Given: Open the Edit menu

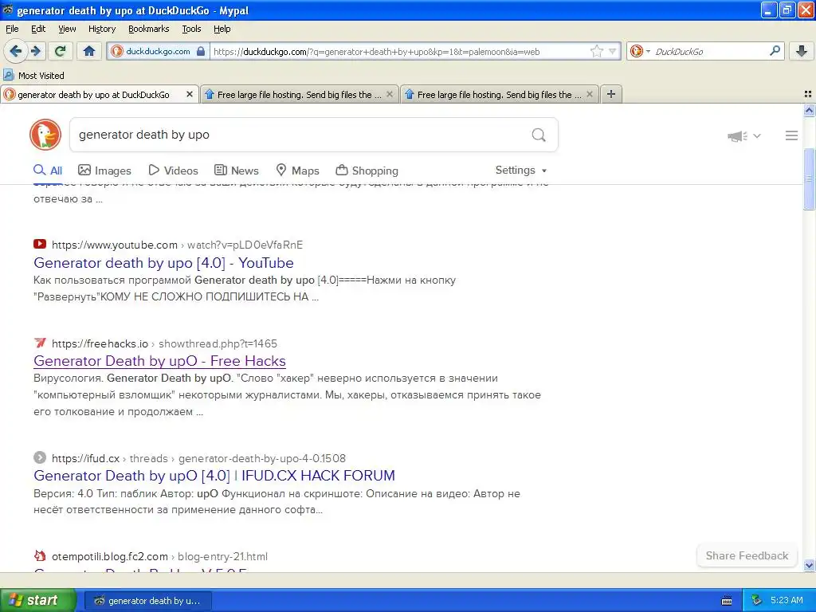Looking at the screenshot, I should tap(38, 29).
